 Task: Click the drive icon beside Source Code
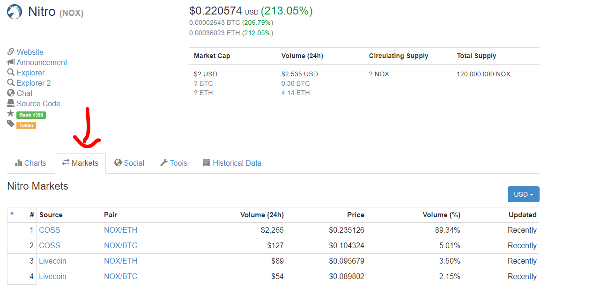click(x=11, y=103)
